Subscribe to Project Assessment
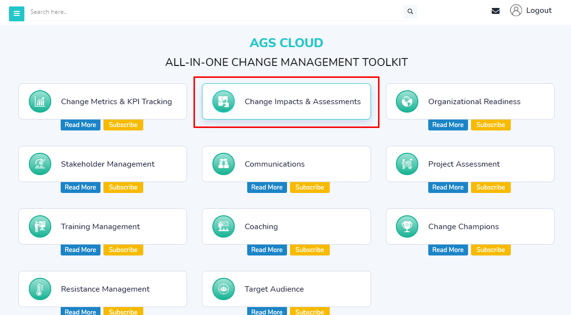The image size is (571, 315). tap(490, 187)
